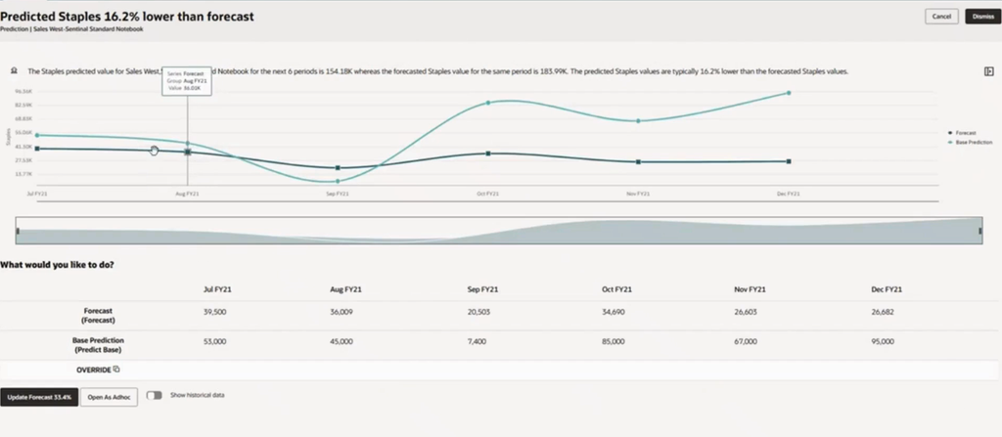1002x437 pixels.
Task: Click the OVERRIDE row label
Action: pos(93,370)
